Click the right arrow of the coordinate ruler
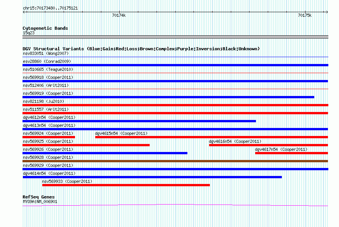Screen dimensions: 339x227 [x=327, y=12]
